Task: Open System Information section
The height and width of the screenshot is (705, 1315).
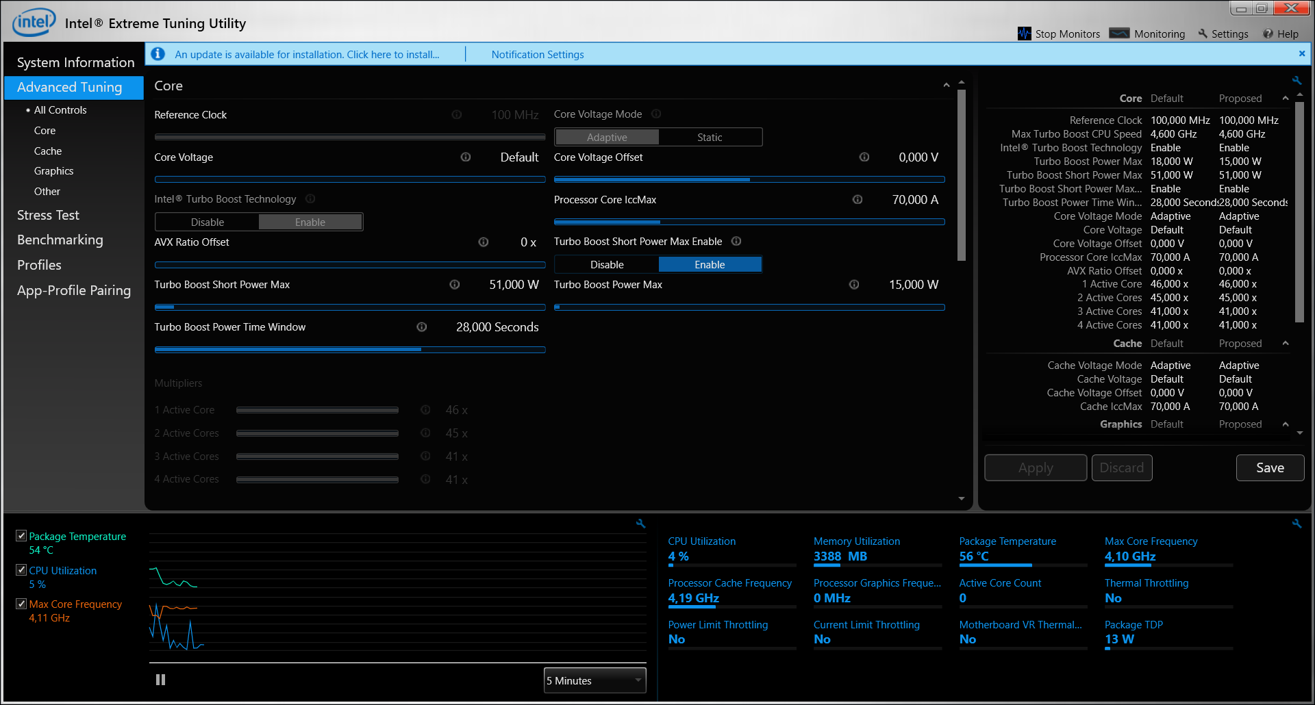Action: [75, 62]
